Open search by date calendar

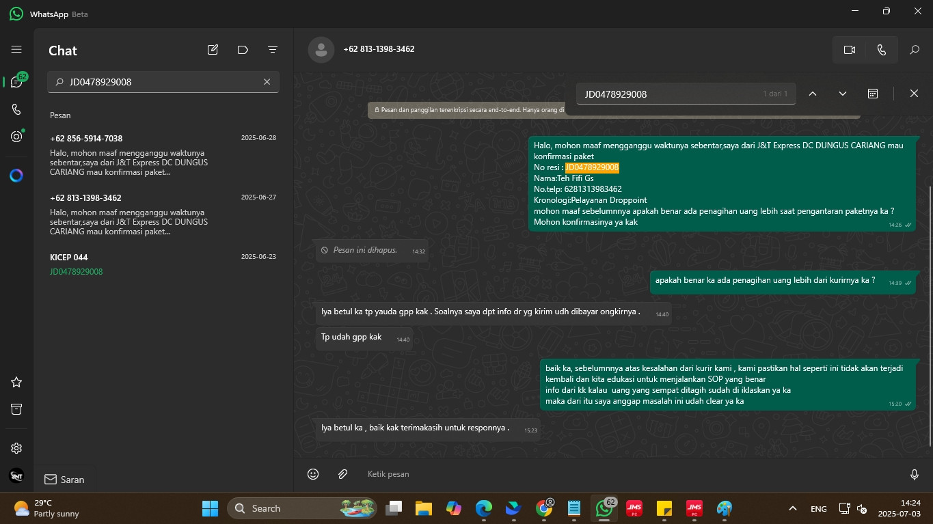click(873, 94)
